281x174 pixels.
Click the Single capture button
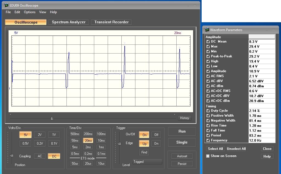(x=182, y=142)
